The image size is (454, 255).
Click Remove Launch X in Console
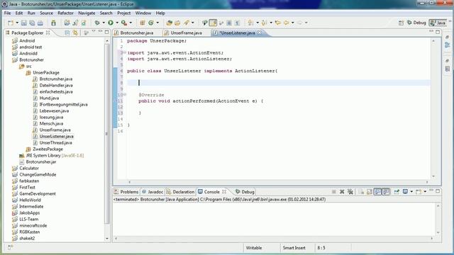point(342,191)
